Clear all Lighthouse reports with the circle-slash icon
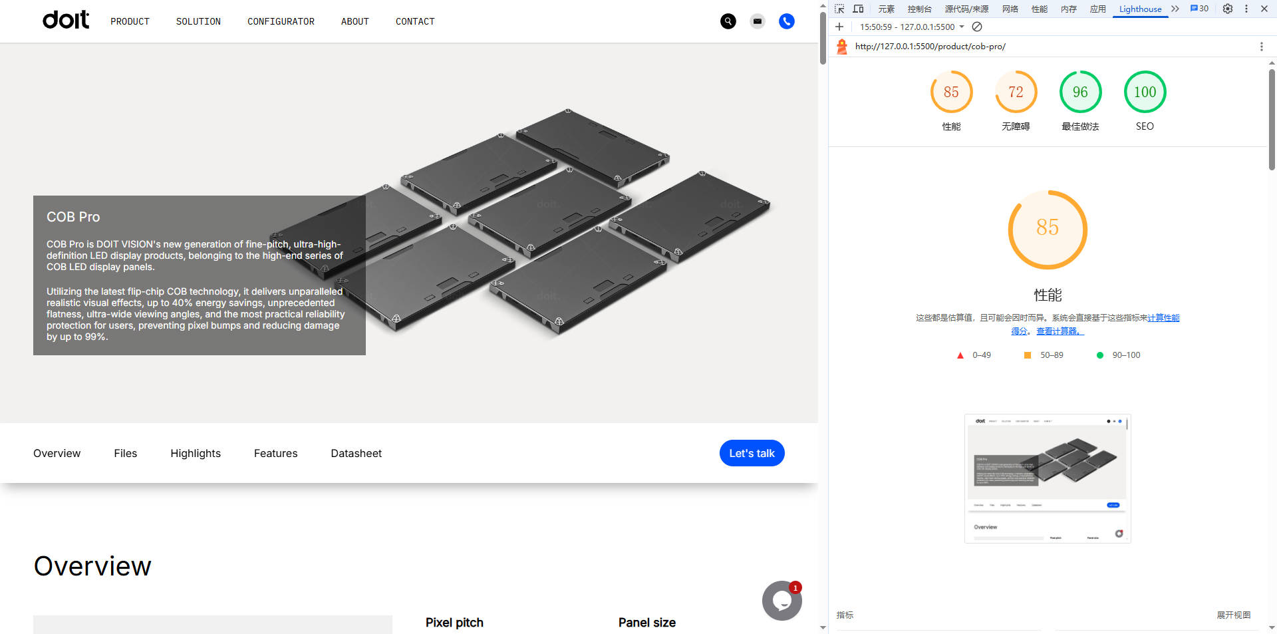This screenshot has width=1277, height=634. 977,27
